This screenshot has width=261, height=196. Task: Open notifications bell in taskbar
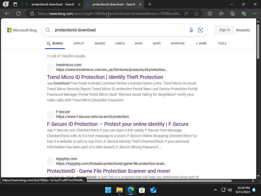pyautogui.click(x=254, y=190)
